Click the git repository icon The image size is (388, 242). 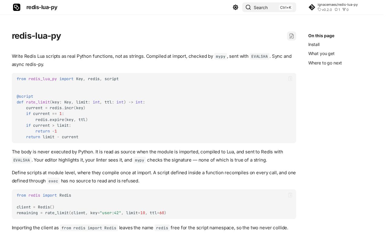click(312, 7)
